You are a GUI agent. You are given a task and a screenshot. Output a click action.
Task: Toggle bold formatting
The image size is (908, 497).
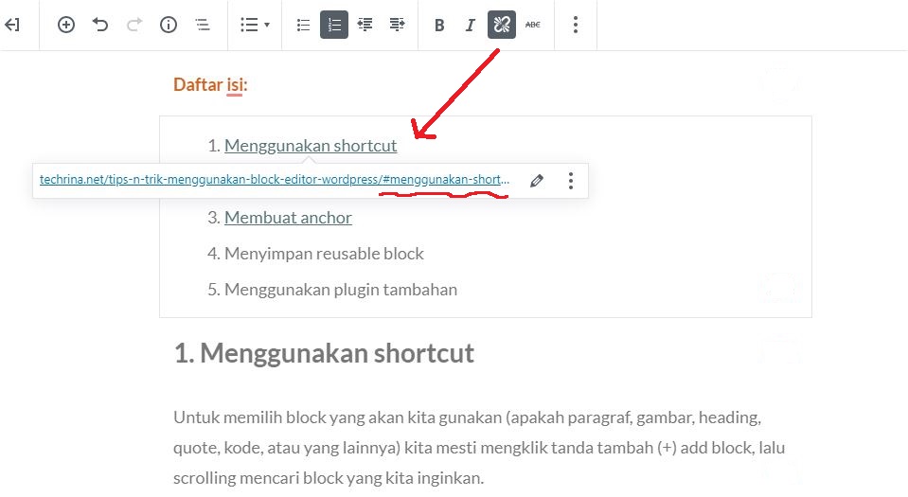(439, 26)
